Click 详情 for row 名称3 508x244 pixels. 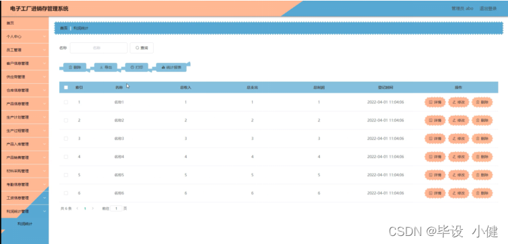click(435, 138)
